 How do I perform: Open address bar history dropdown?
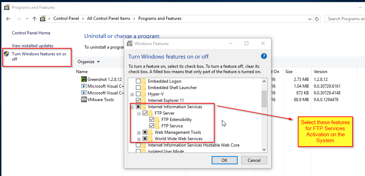(x=310, y=19)
